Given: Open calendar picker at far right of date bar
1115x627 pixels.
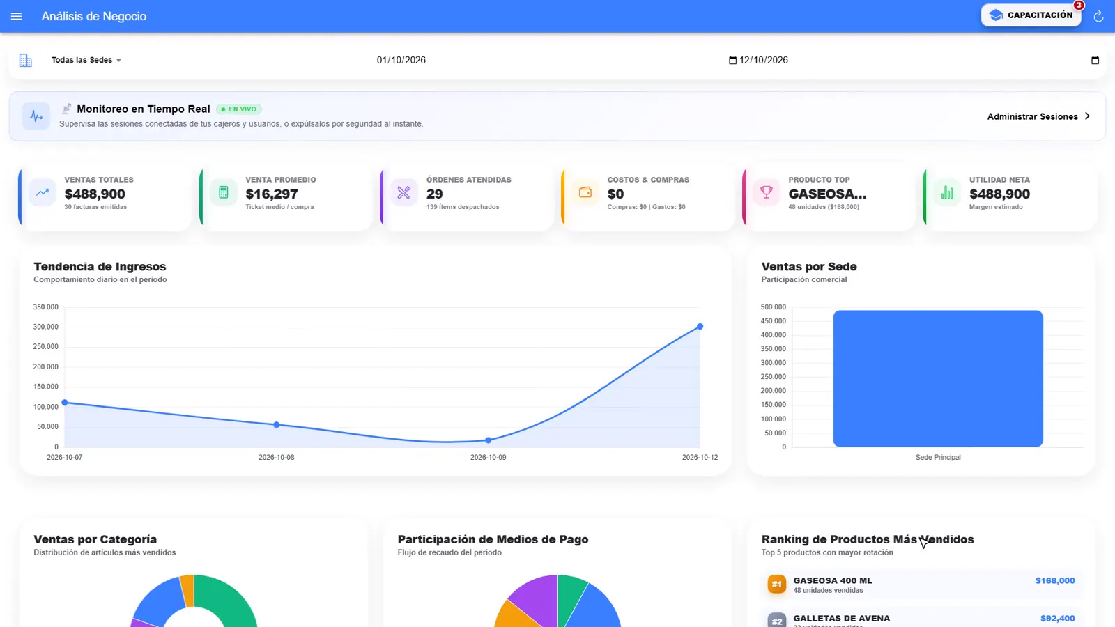Looking at the screenshot, I should tap(1095, 60).
